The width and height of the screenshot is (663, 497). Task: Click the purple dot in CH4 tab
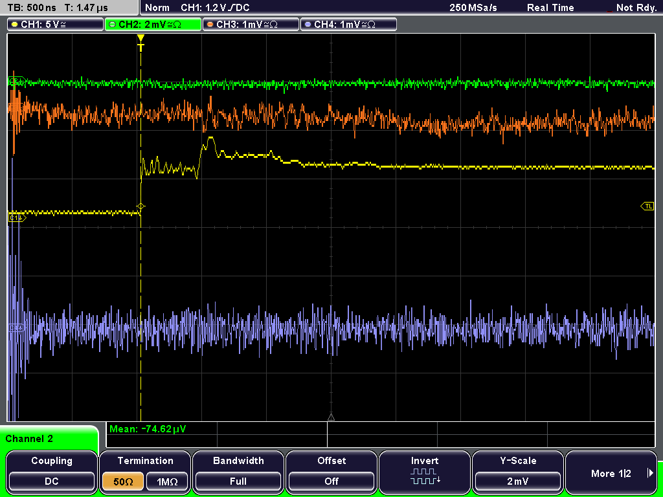coord(308,25)
